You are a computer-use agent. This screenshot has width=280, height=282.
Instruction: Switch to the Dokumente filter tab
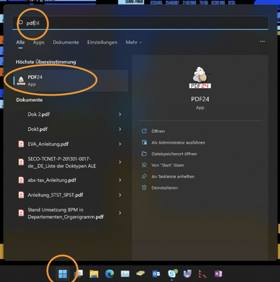[66, 42]
